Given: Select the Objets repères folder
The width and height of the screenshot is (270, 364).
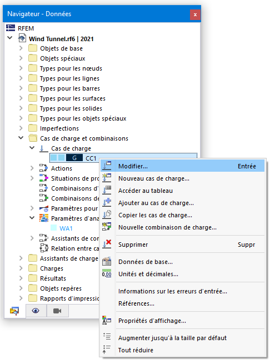Looking at the screenshot, I should pyautogui.click(x=61, y=288).
